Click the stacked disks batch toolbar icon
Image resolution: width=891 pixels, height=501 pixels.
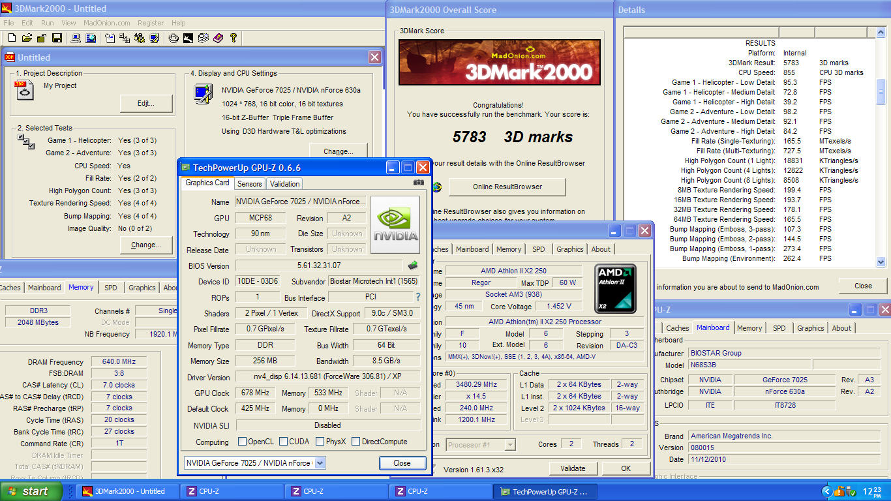203,38
